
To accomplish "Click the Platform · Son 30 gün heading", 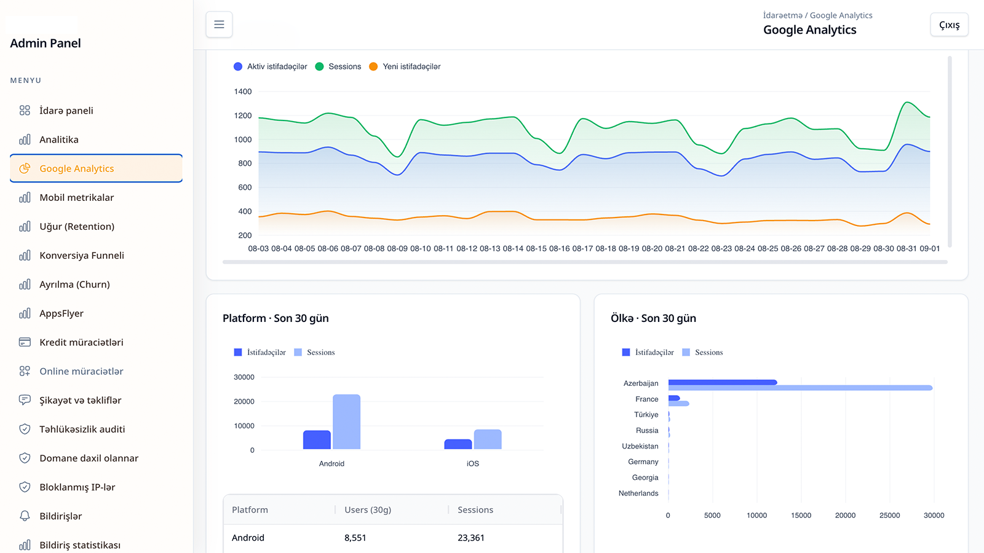I will coord(276,318).
